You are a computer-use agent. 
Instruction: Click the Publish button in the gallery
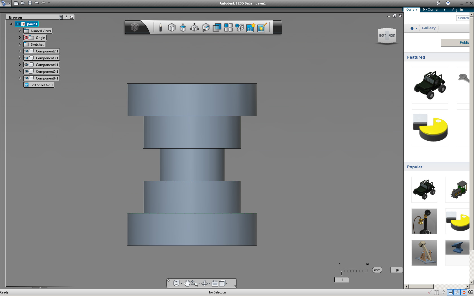[x=455, y=43]
